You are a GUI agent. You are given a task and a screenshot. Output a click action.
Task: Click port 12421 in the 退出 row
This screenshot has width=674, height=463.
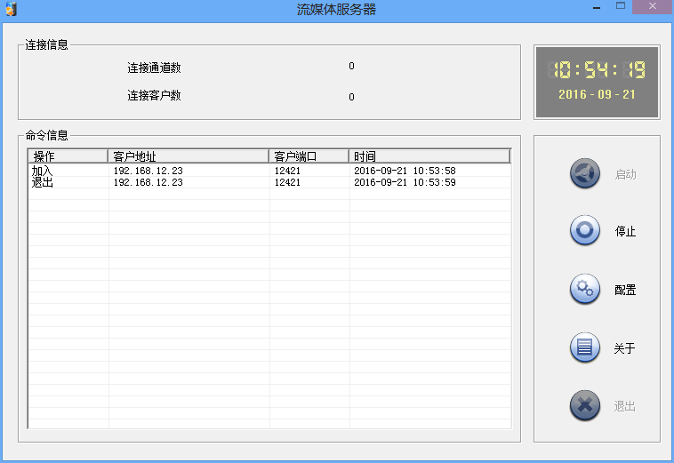287,182
